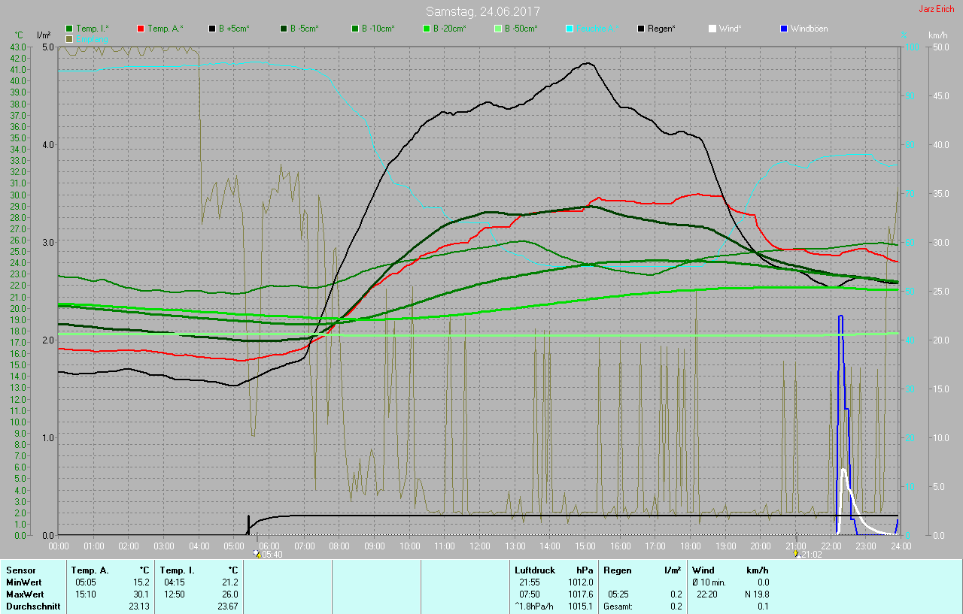Click the Wind column header in the table
This screenshot has width=963, height=614.
pos(705,570)
